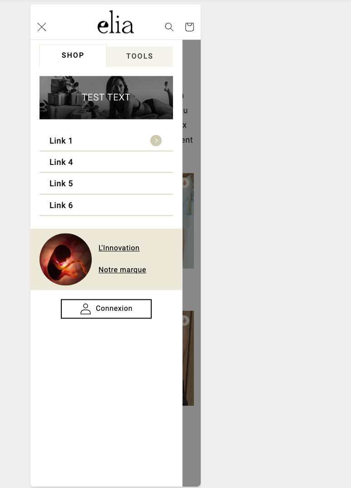Viewport: 351px width, 488px height.
Task: Click the circular embryo image
Action: [x=65, y=259]
